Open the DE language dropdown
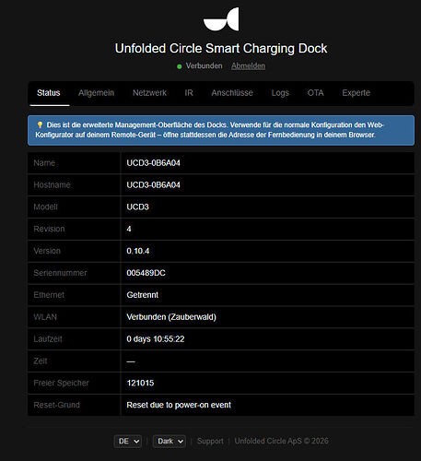Viewport: 421px width, 461px height. coord(128,442)
